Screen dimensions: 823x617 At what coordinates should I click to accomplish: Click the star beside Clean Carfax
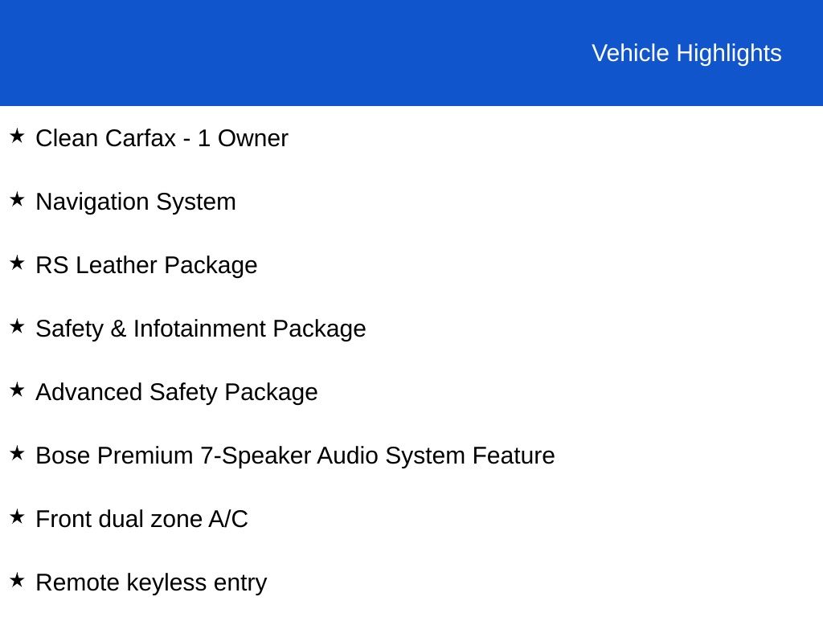pos(17,136)
